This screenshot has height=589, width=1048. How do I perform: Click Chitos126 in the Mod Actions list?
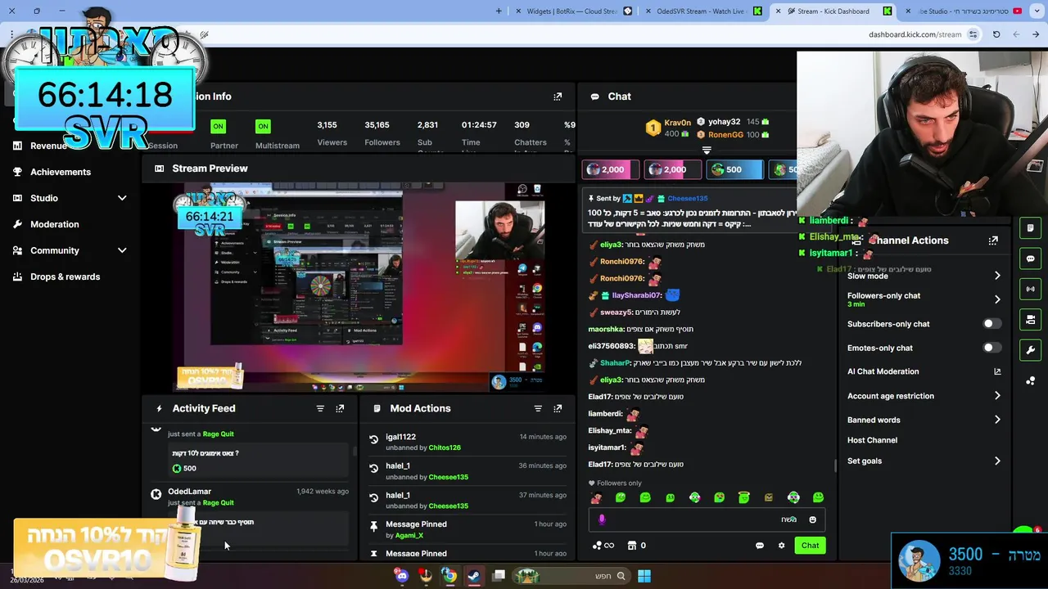coord(445,447)
